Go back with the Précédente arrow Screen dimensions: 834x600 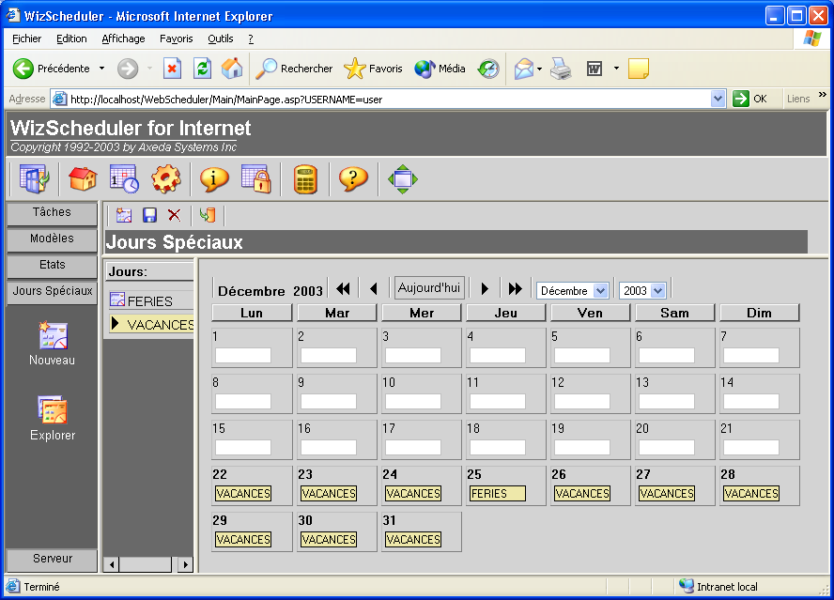pyautogui.click(x=52, y=69)
